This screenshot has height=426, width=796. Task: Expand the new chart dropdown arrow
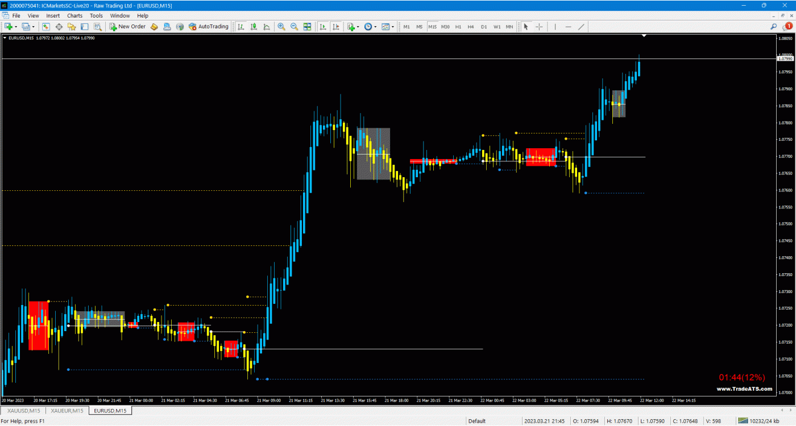[x=15, y=27]
